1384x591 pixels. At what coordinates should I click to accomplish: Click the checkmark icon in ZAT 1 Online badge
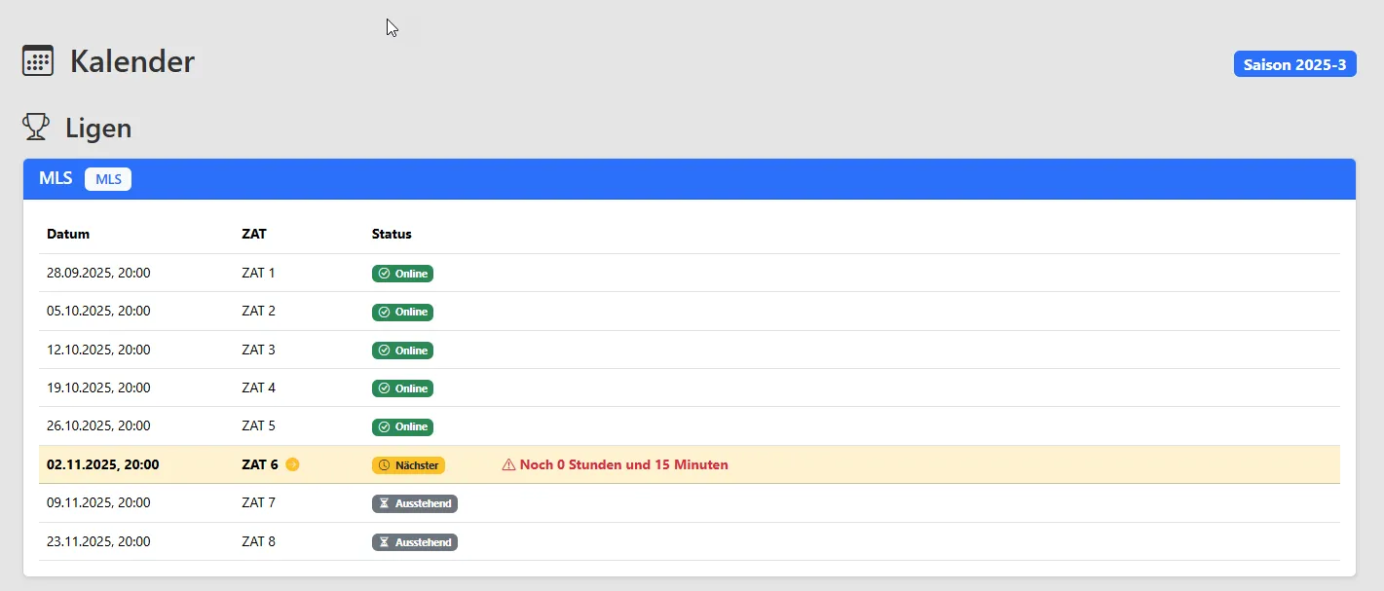pos(384,274)
